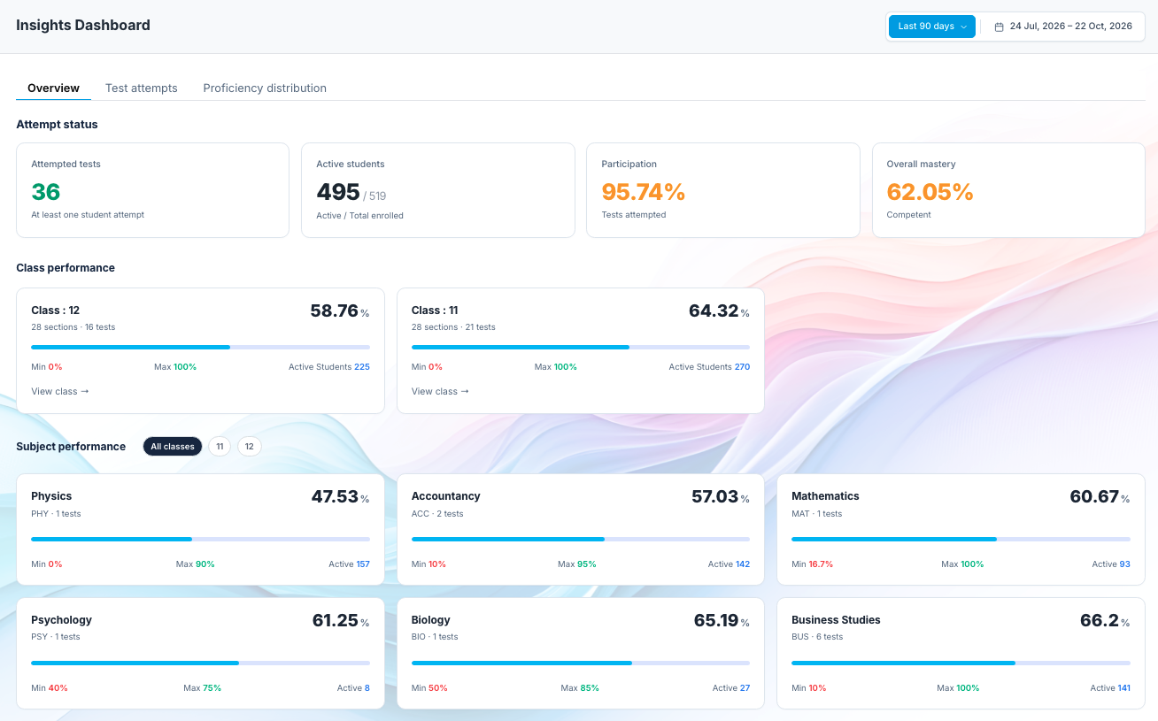Image resolution: width=1158 pixels, height=721 pixels.
Task: Click the calendar icon beside the date range
Action: pos(1000,27)
